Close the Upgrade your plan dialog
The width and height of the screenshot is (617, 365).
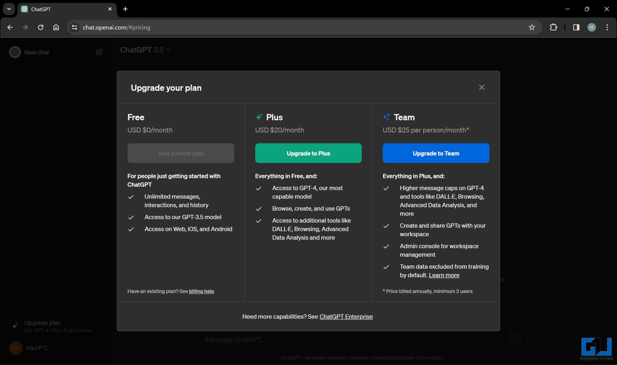coord(481,87)
